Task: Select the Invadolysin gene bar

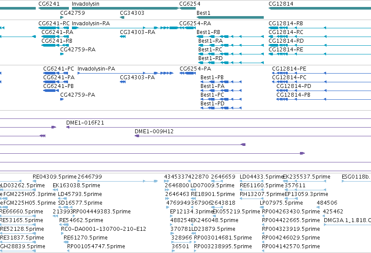Action: tap(125, 8)
